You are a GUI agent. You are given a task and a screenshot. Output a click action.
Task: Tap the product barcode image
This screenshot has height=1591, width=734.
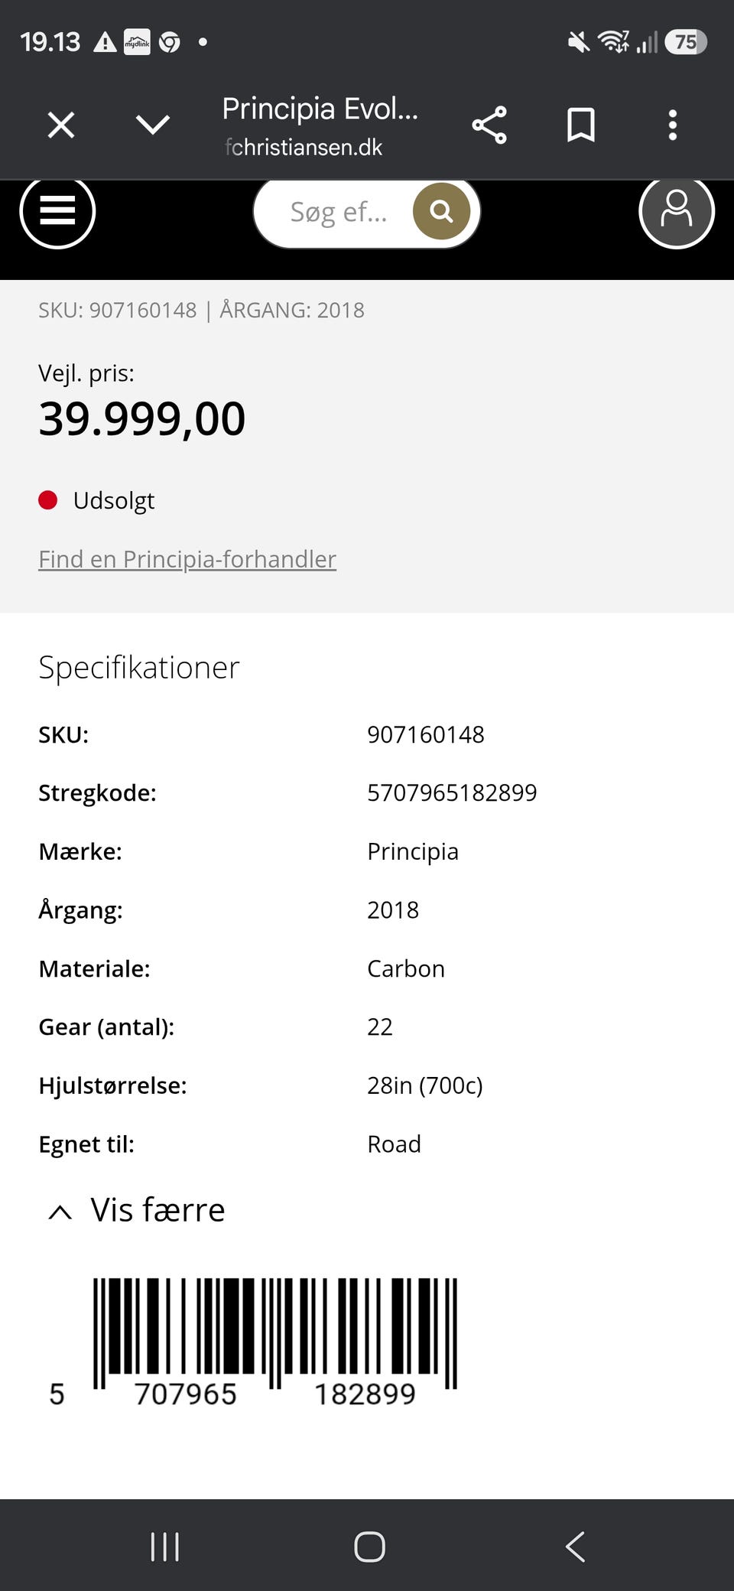pyautogui.click(x=275, y=1335)
